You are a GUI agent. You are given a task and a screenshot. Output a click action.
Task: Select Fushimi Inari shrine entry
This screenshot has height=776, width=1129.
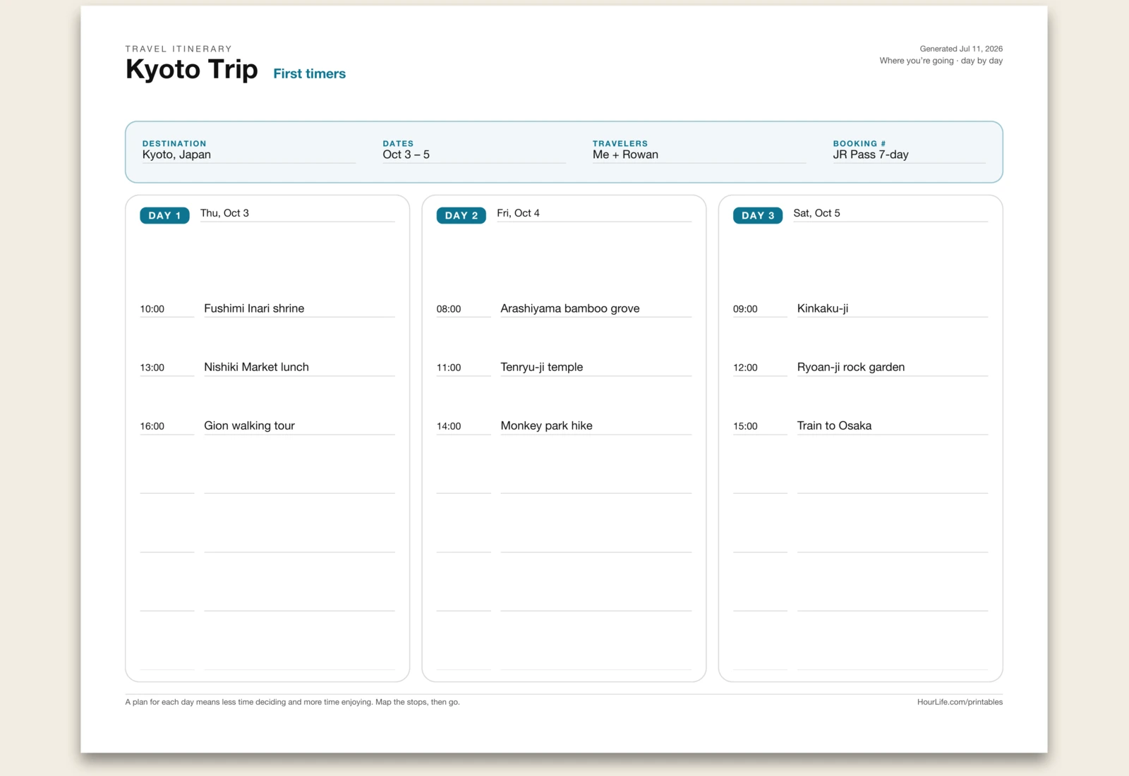tap(299, 308)
